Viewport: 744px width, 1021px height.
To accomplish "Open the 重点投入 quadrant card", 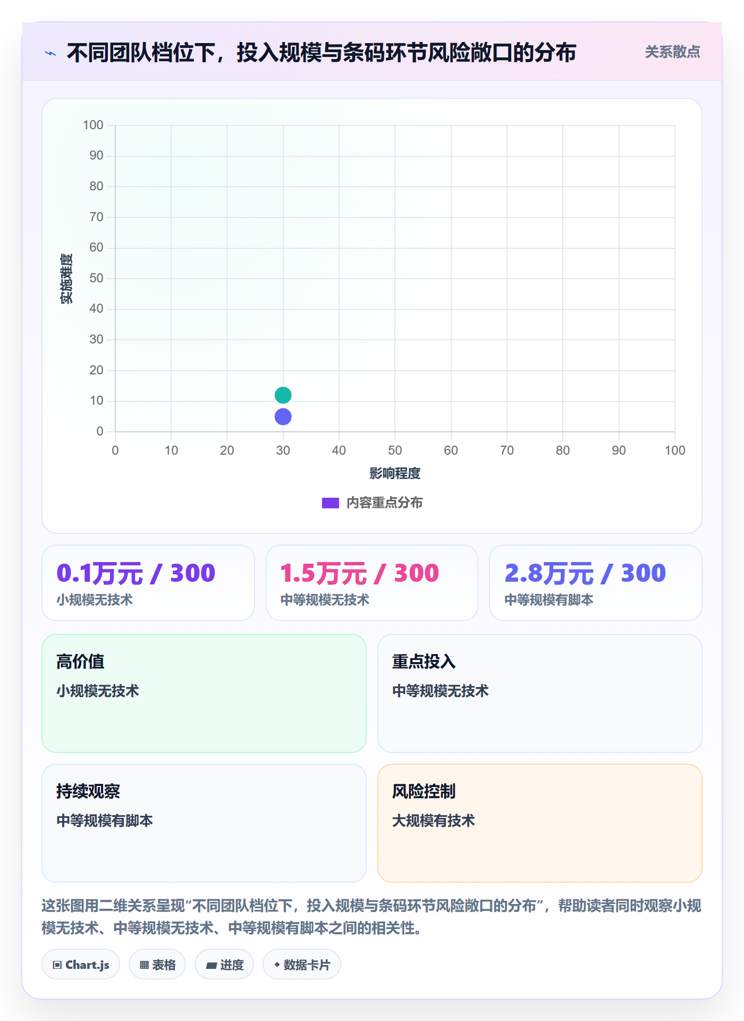I will tap(540, 693).
